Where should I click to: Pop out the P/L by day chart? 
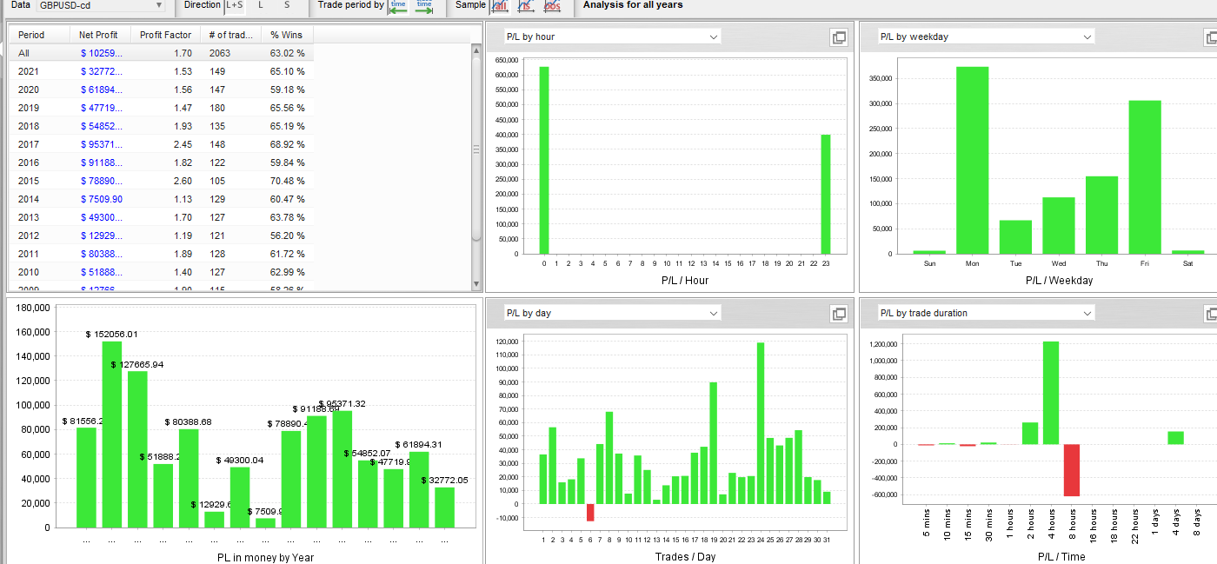[839, 314]
